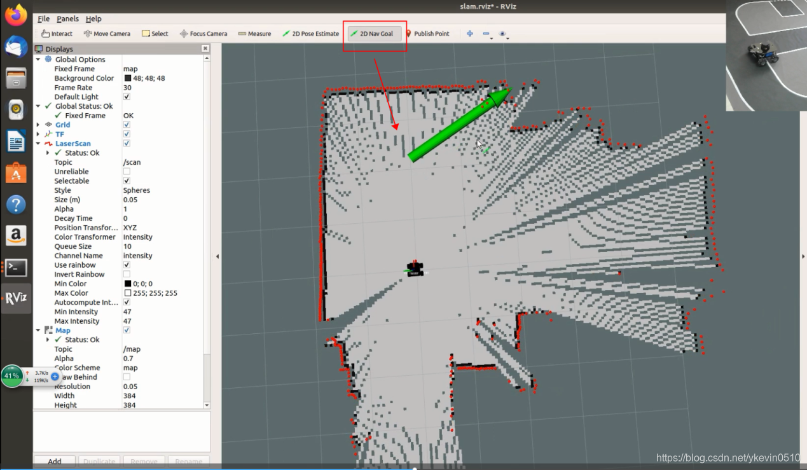Toggle the Map display checkbox

click(x=127, y=331)
